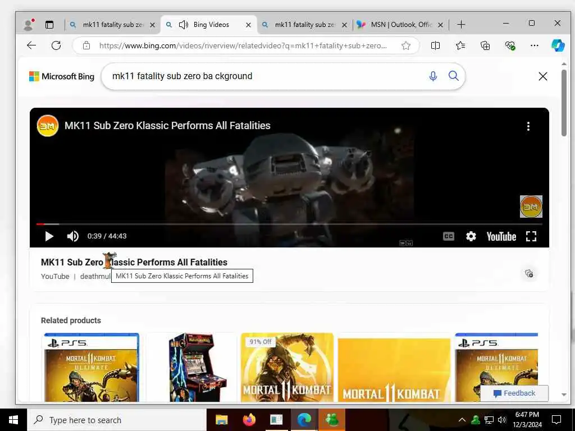Open the Collections icon in toolbar
This screenshot has width=575, height=431.
(485, 45)
